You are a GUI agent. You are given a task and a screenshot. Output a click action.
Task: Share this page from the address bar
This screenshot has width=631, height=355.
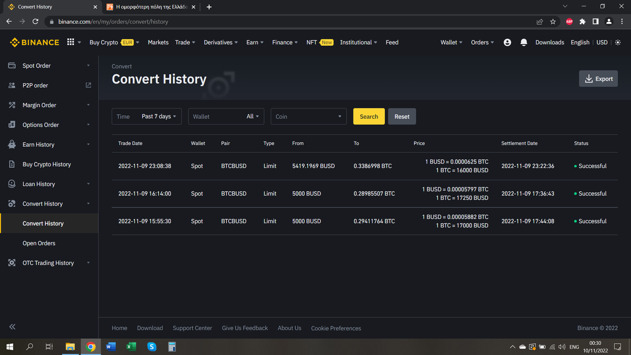(540, 22)
